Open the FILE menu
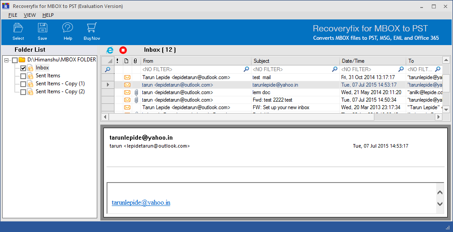 13,15
